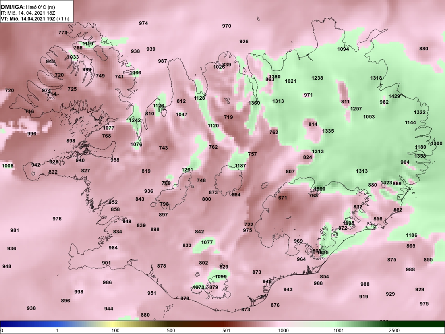Click the "IT: Mið. 14. 04. 2021 18Z" line
Screen dimensions: 445x334
28,13
